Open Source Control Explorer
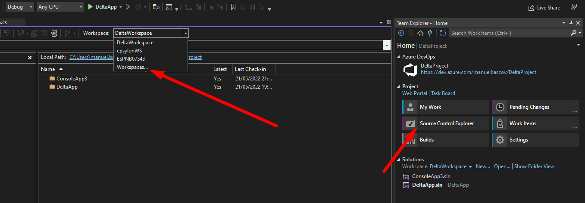Viewport: 585px width, 203px height. tap(446, 123)
